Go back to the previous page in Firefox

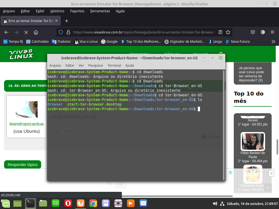click(x=7, y=32)
